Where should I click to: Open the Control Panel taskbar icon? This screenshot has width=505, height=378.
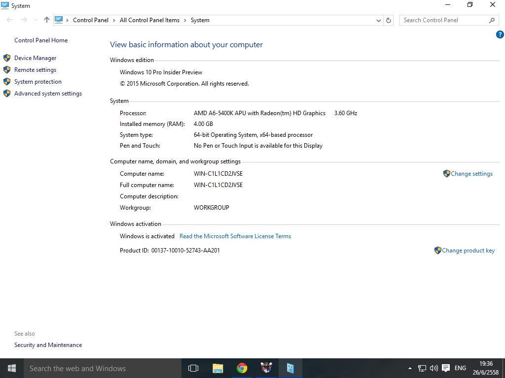290,368
